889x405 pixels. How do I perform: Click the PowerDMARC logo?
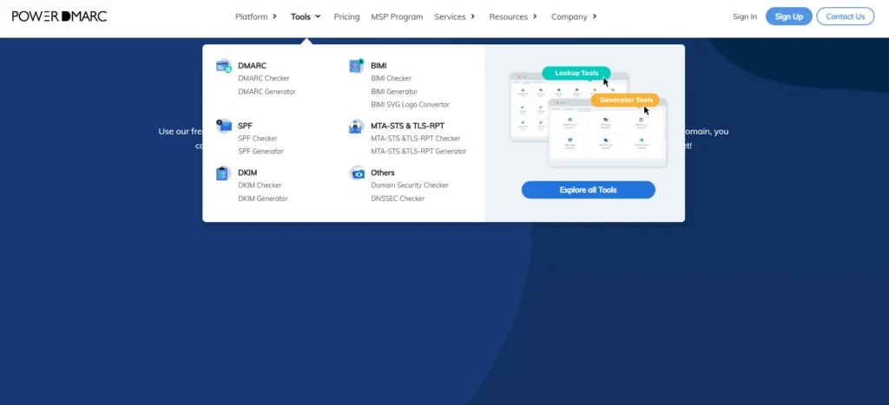[60, 16]
